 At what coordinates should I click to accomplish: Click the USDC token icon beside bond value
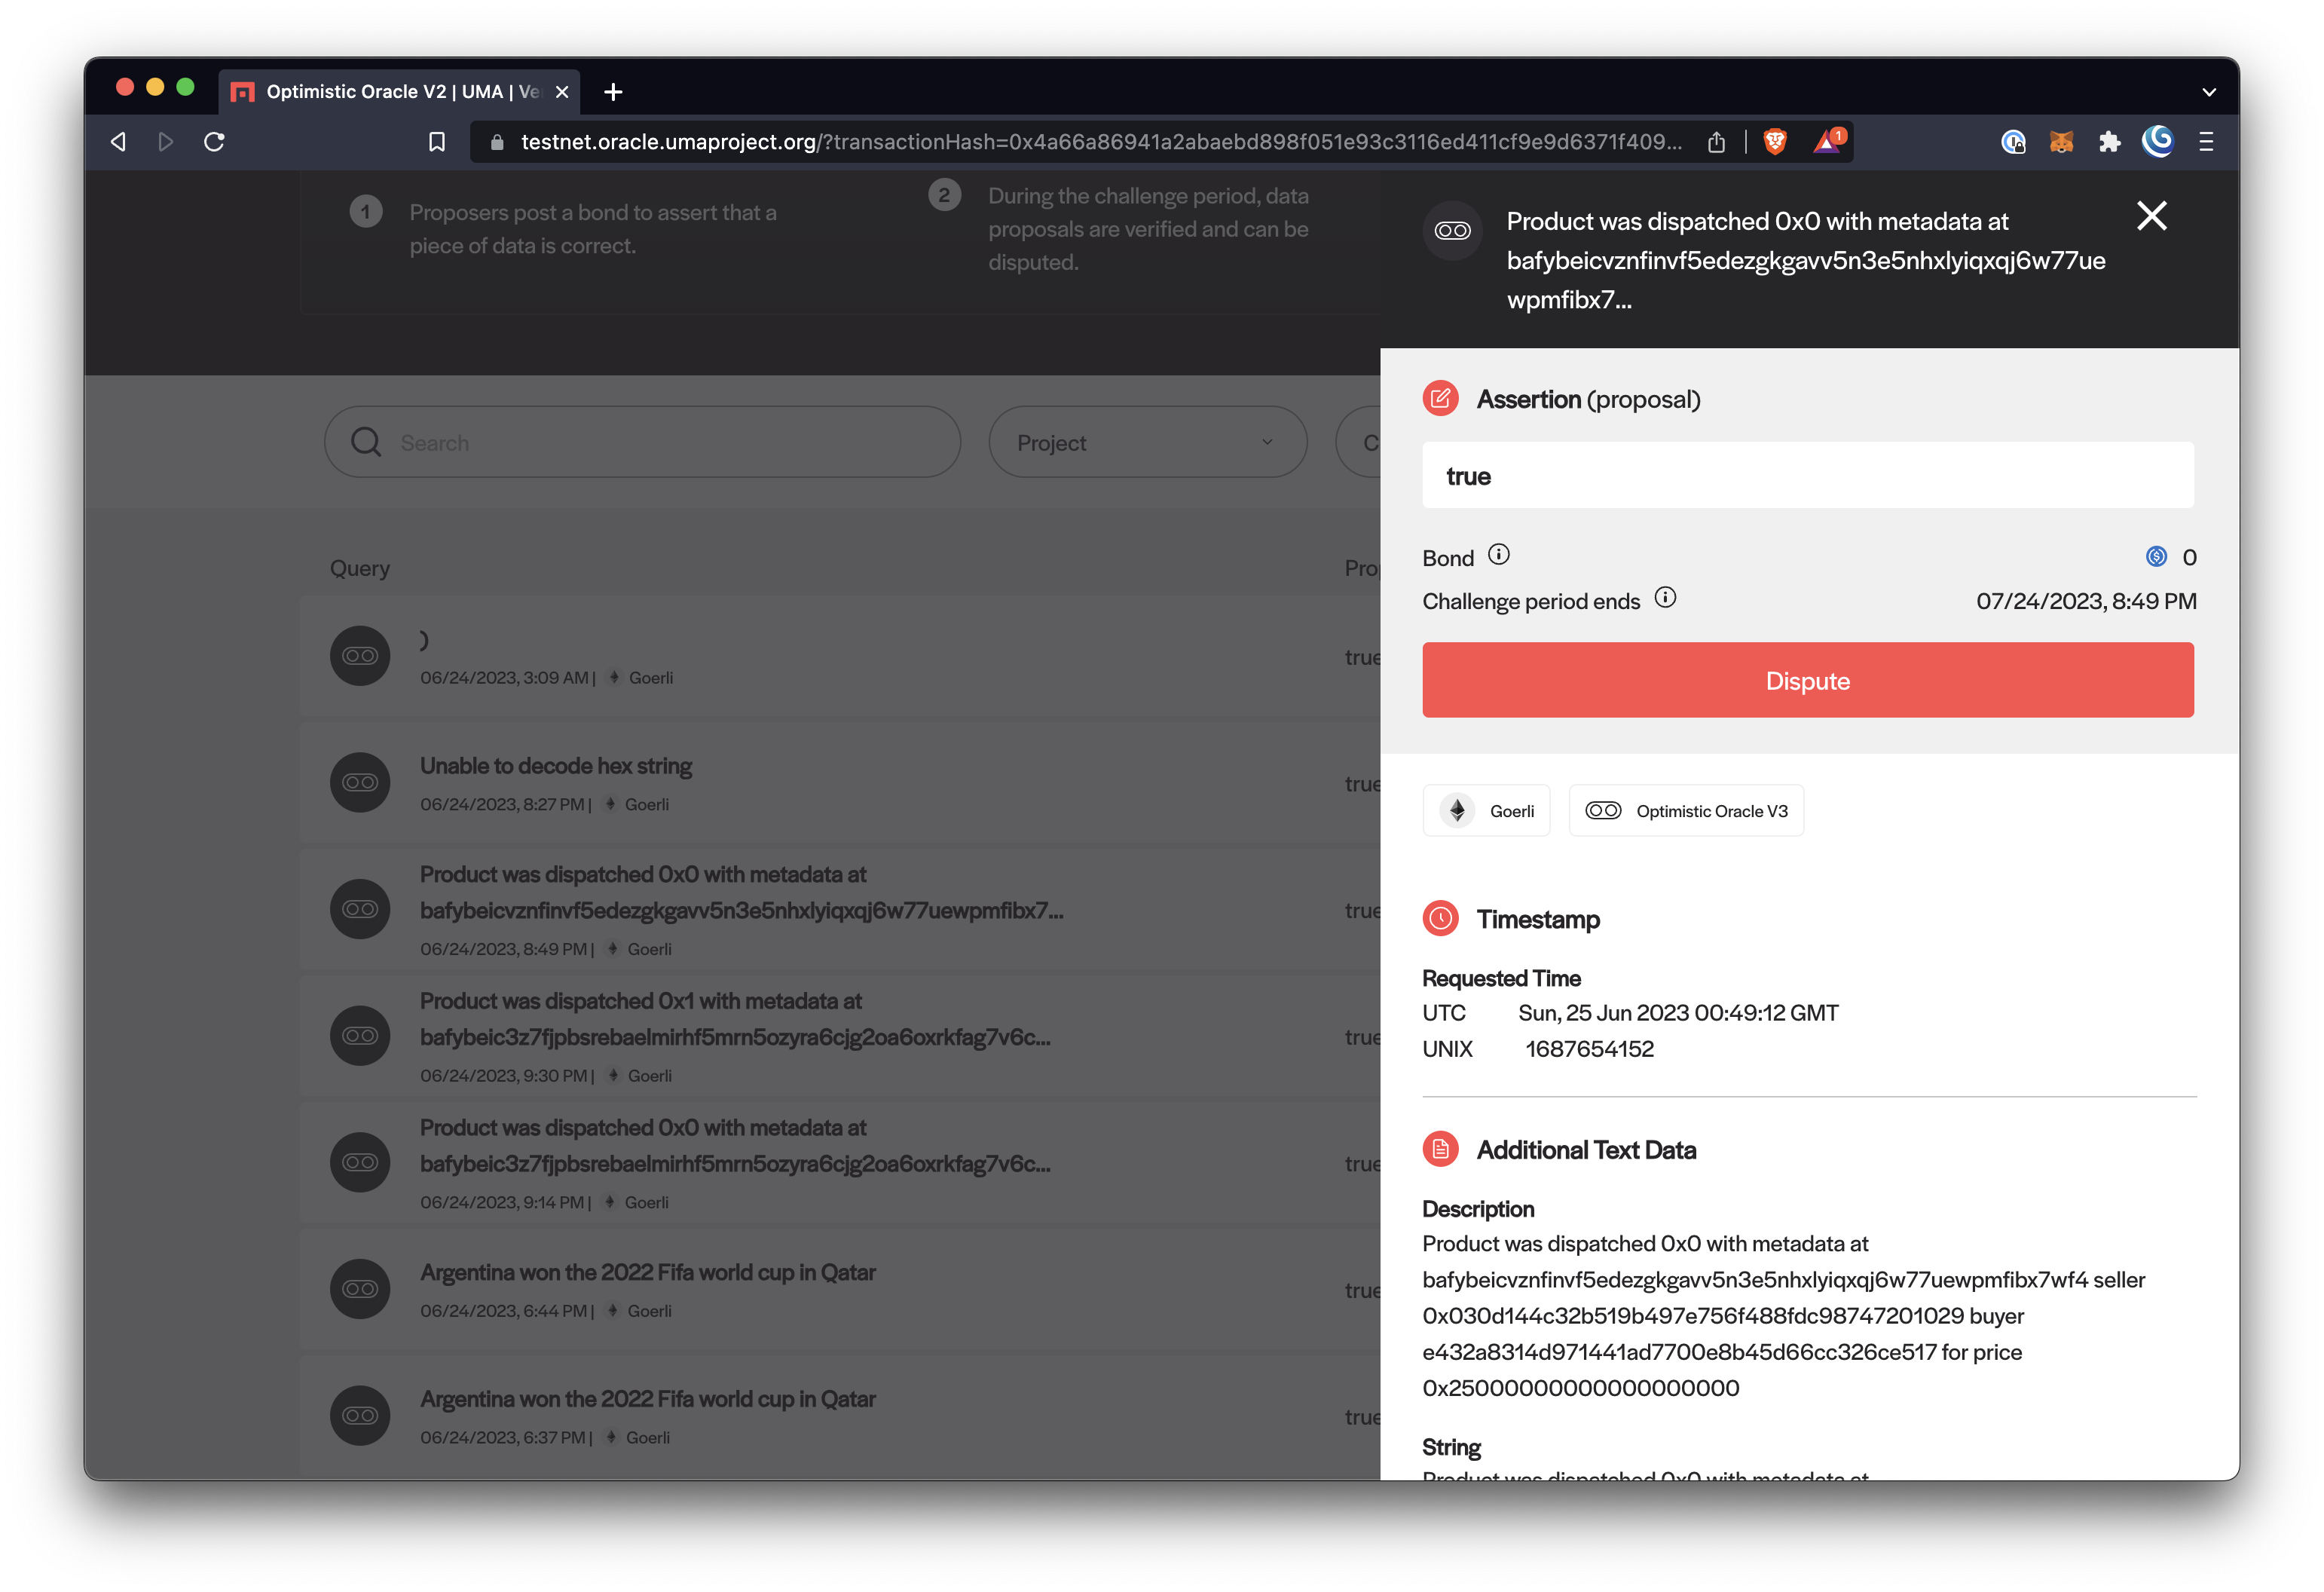tap(2157, 557)
